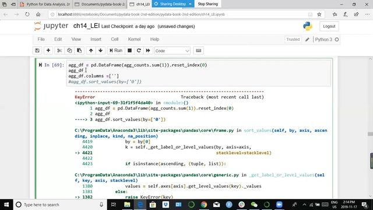
Task: Switch to Documents/pydata-book tab
Action: point(100,4)
